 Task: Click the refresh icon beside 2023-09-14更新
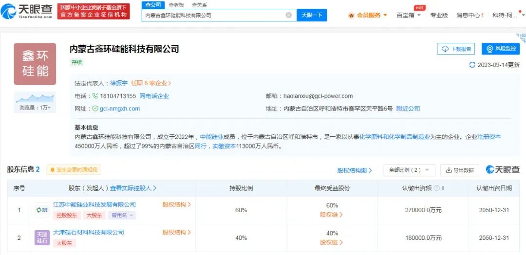pyautogui.click(x=472, y=65)
